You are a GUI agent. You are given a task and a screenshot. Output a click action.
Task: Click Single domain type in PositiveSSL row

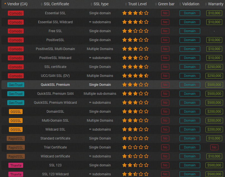pos(100,40)
